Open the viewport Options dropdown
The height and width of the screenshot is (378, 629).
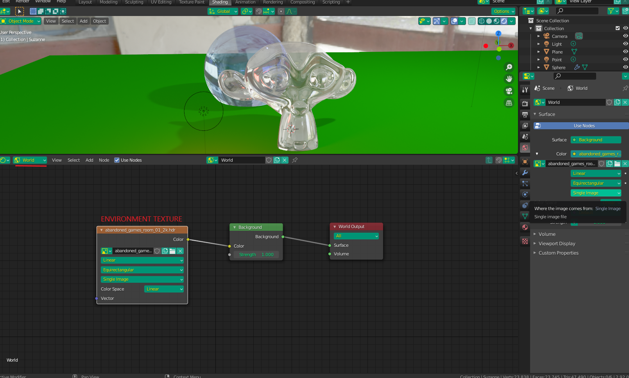504,11
